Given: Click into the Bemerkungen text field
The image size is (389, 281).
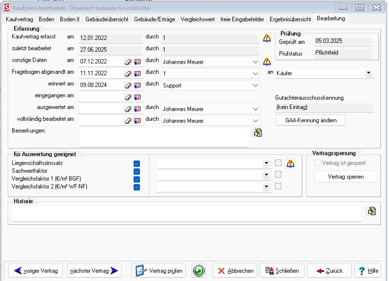Looking at the screenshot, I should point(164,137).
